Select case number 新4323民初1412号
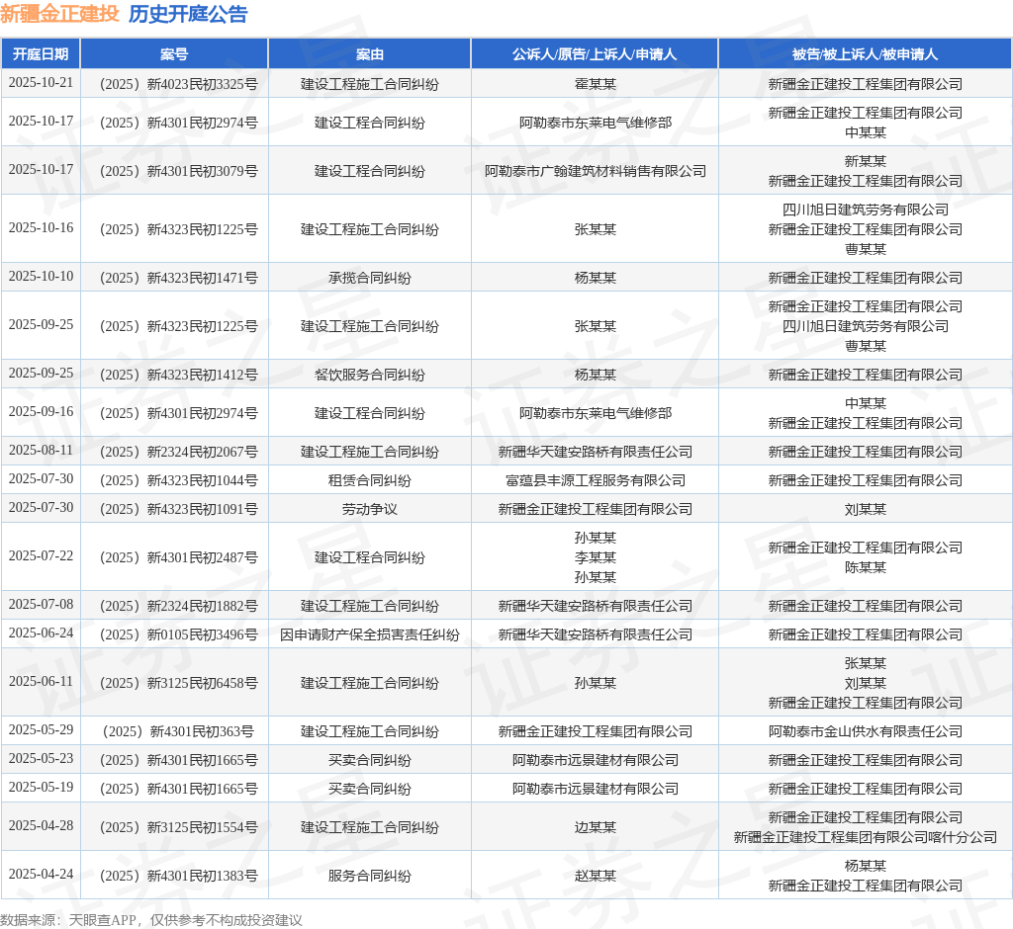The width and height of the screenshot is (1013, 929). (x=179, y=375)
